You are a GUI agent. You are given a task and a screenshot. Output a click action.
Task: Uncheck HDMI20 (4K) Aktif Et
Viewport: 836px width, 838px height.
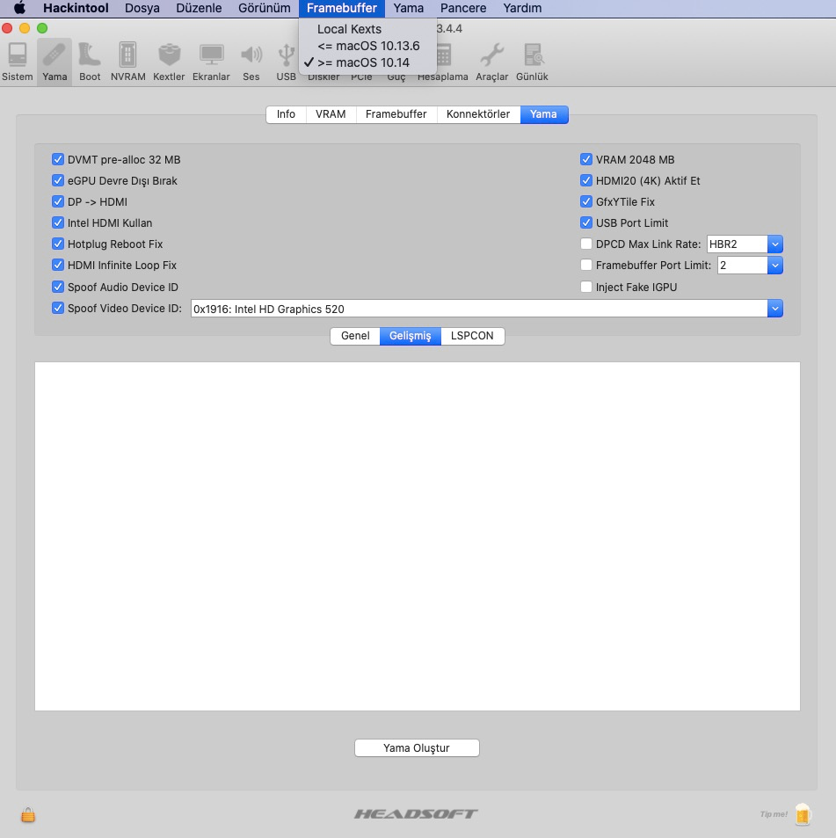[586, 181]
